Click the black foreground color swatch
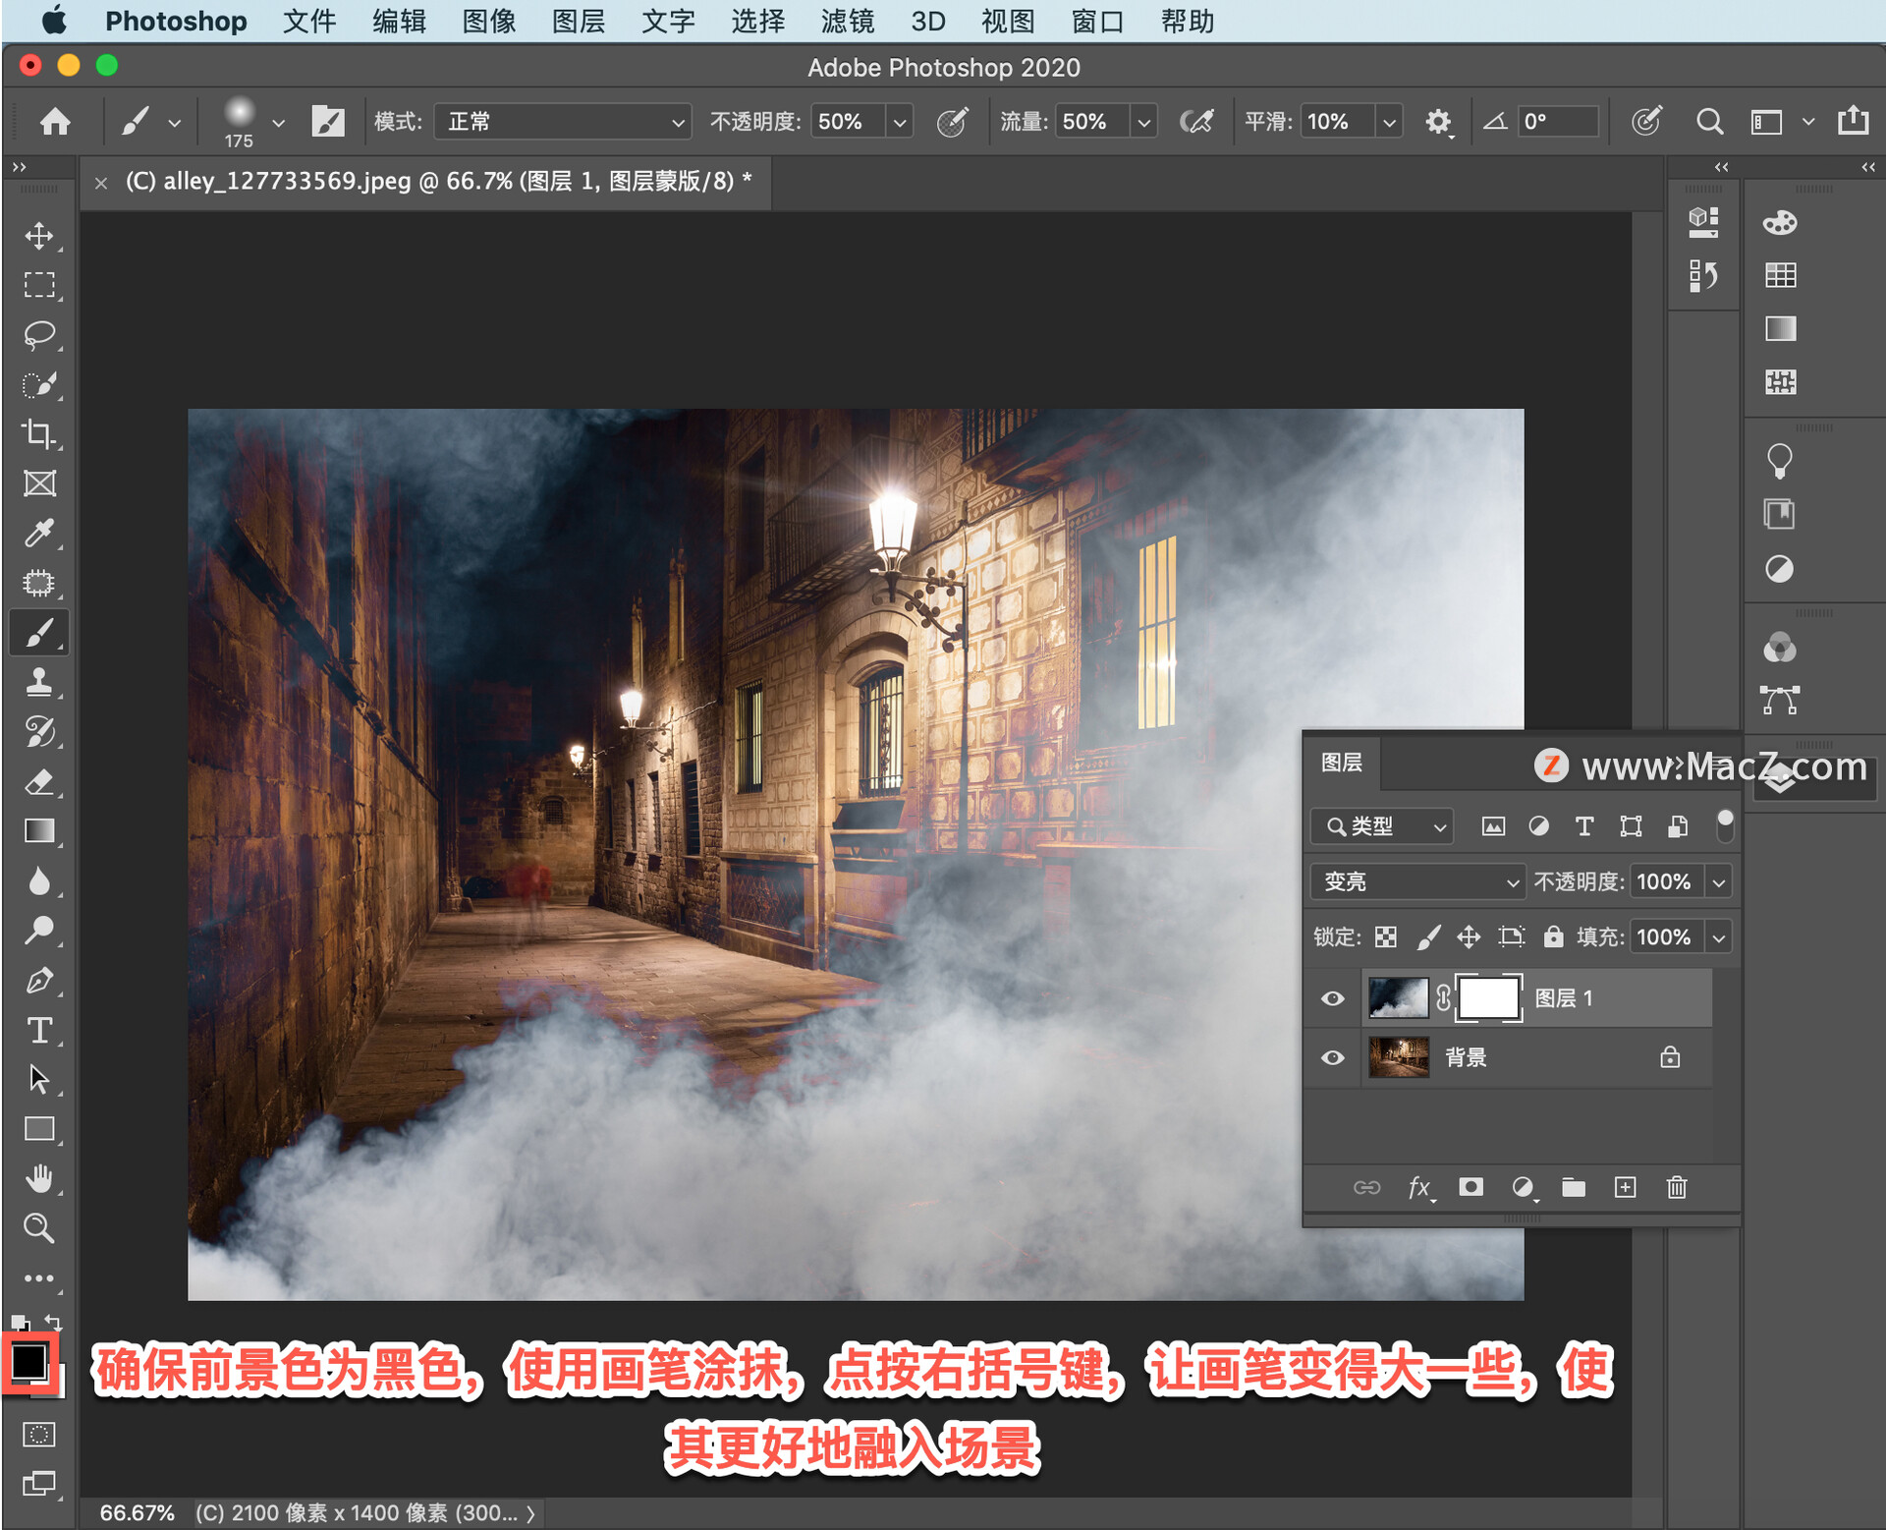 click(28, 1360)
